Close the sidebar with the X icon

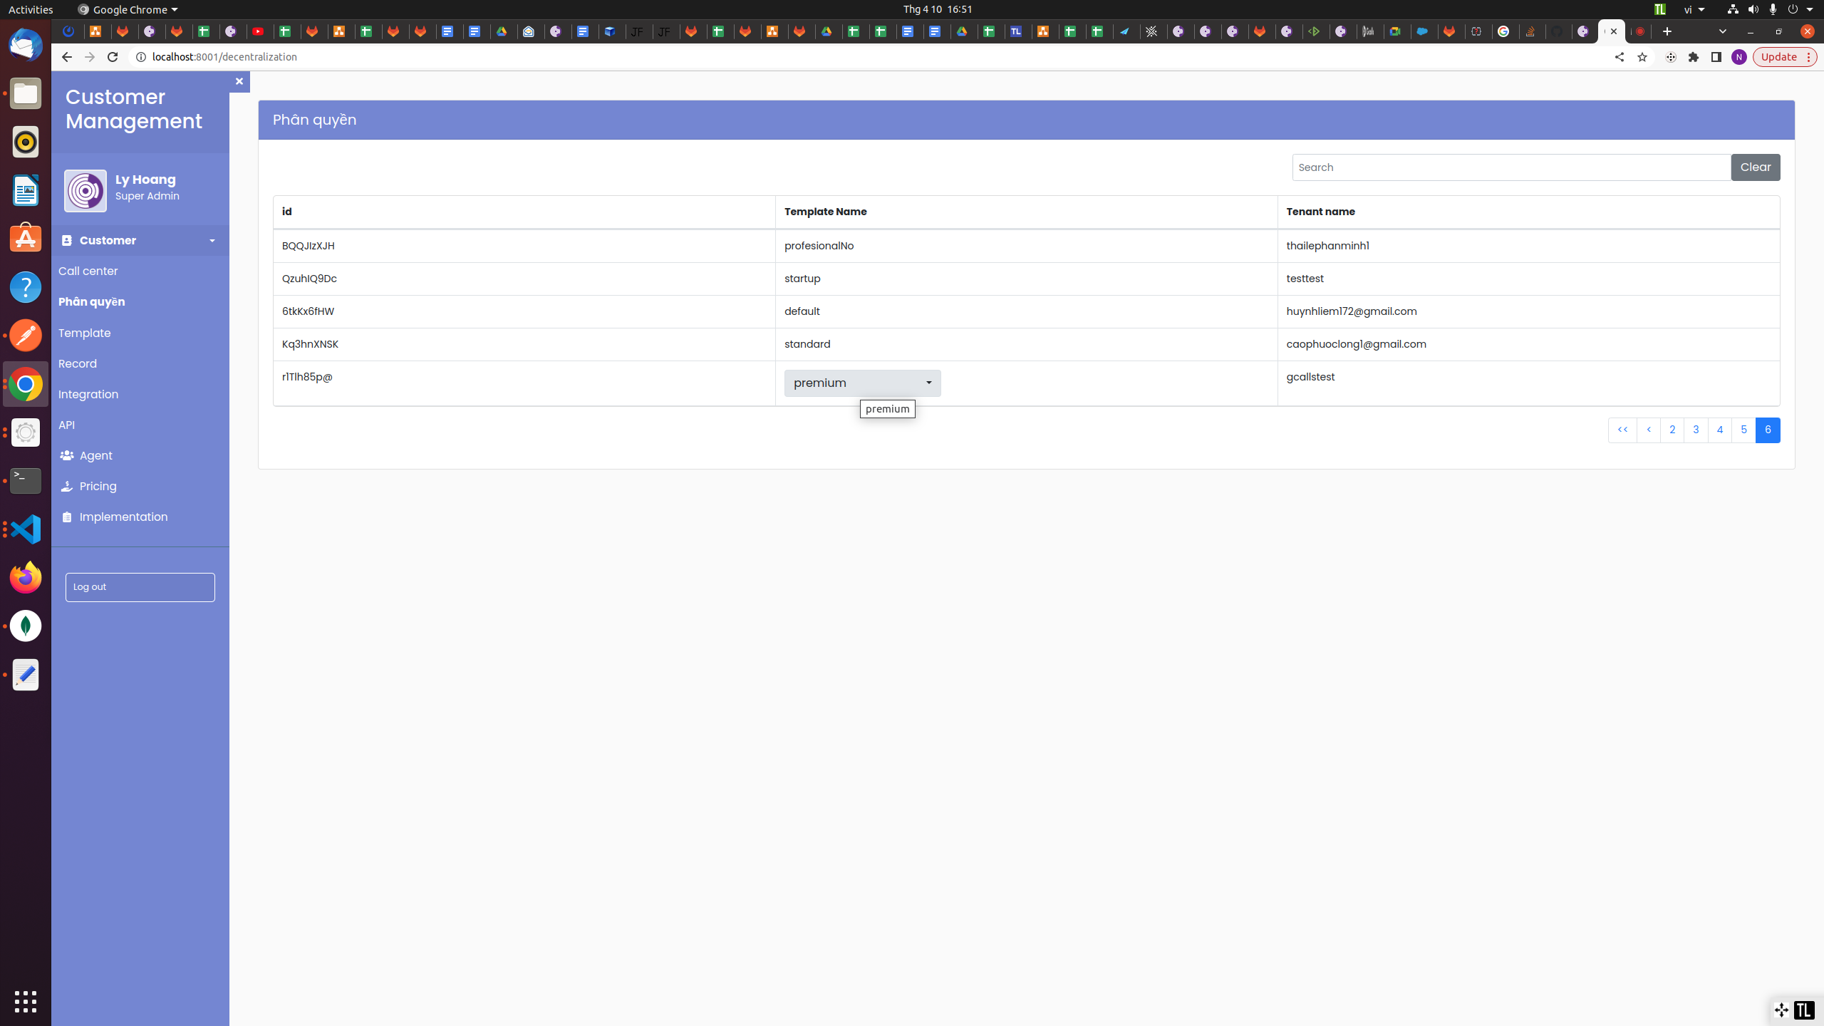click(x=239, y=81)
